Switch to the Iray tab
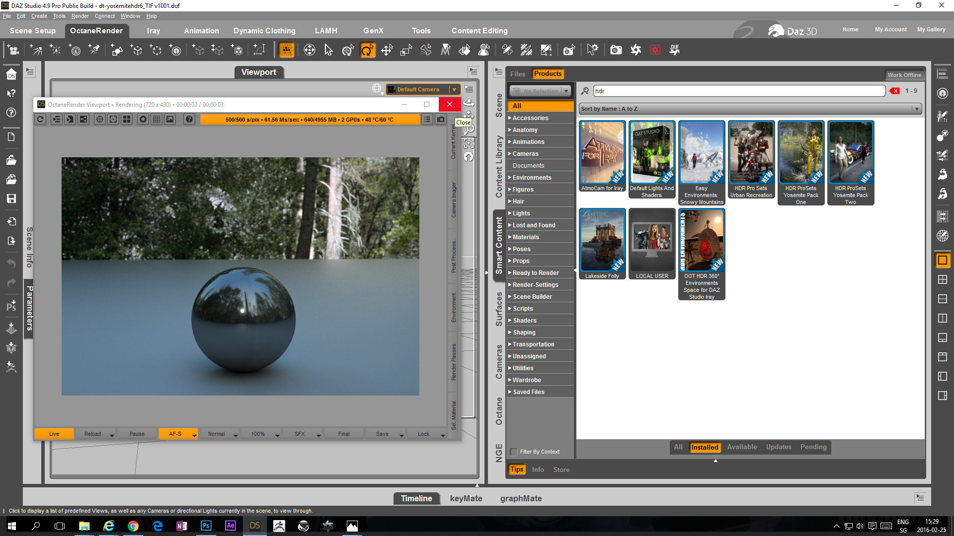This screenshot has width=954, height=536. (153, 31)
